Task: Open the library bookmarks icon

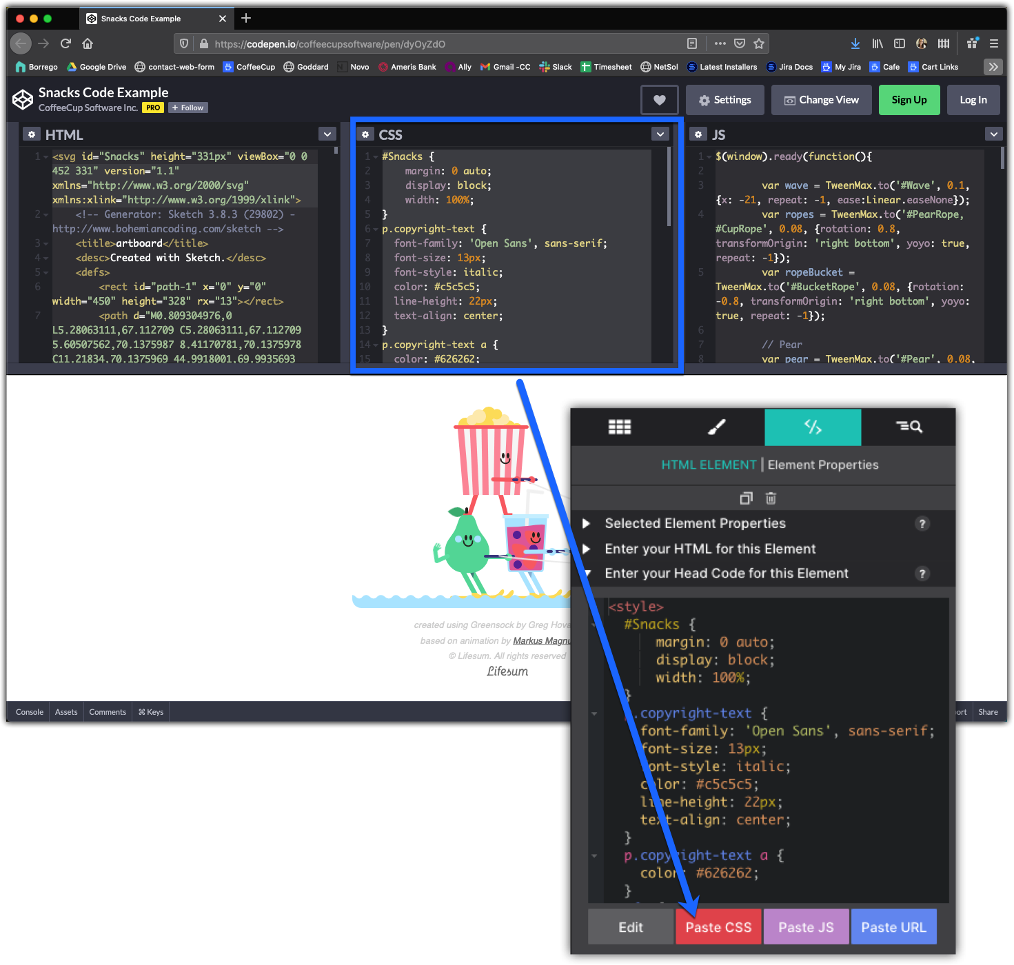Action: [x=878, y=43]
